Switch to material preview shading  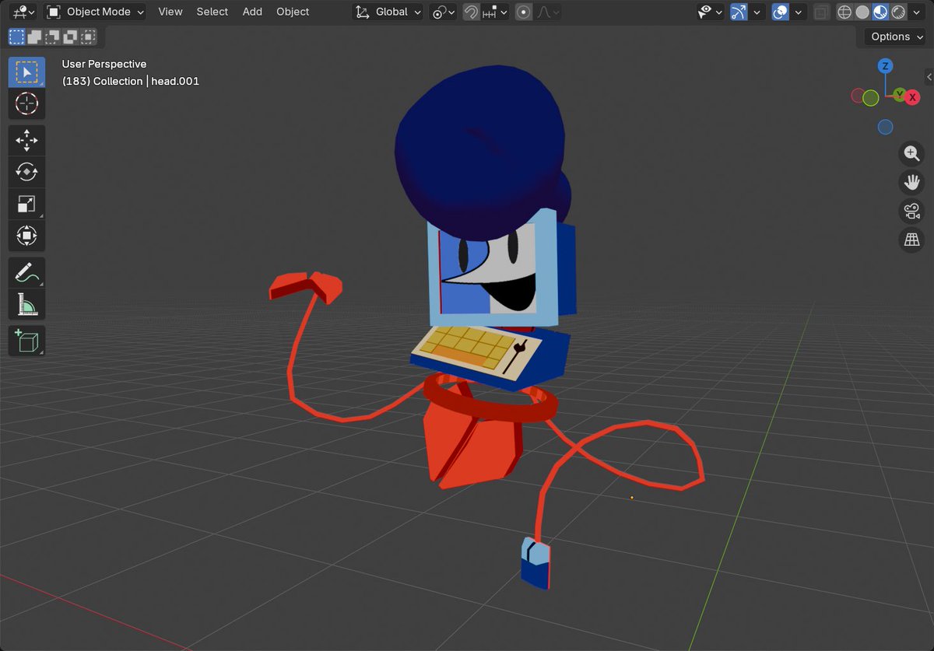(880, 12)
